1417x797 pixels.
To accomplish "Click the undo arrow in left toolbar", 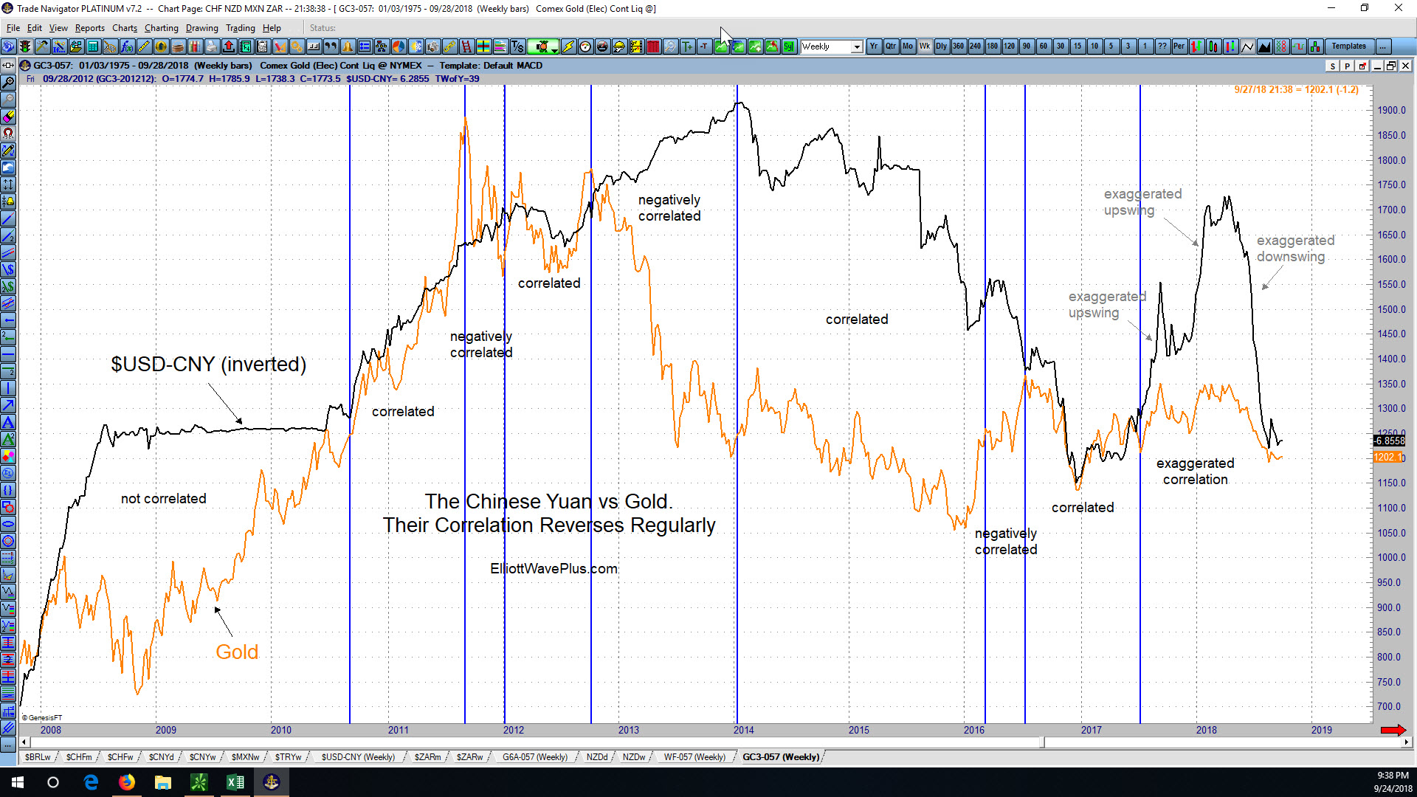I will 8,166.
